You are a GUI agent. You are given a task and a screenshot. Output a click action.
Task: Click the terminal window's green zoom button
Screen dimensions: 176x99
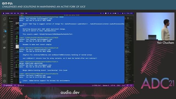tap(23, 15)
